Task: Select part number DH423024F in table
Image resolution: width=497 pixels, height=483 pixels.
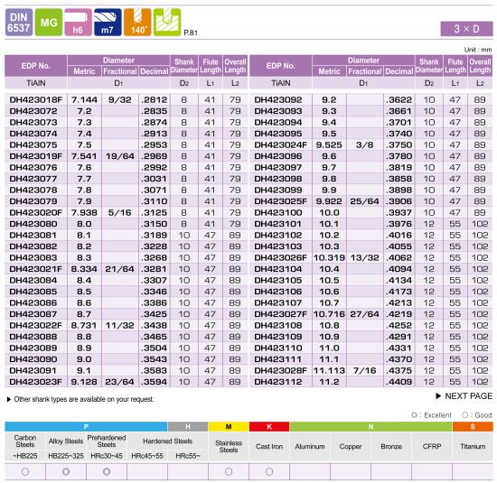Action: 280,145
